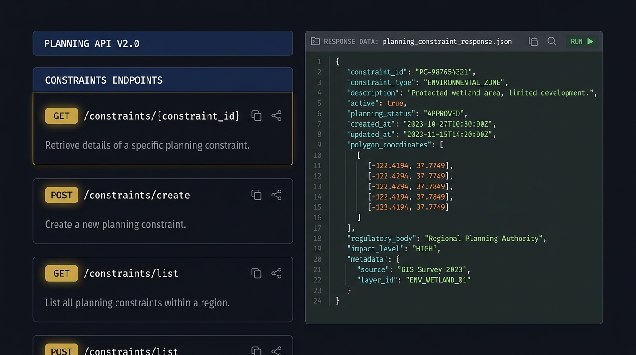
Task: Click the created_at timestamp value
Action: click(448, 124)
